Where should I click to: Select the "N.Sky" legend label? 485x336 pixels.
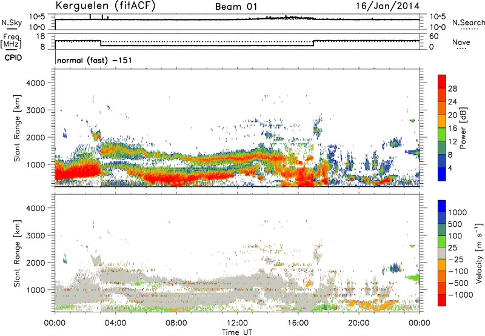[12, 22]
